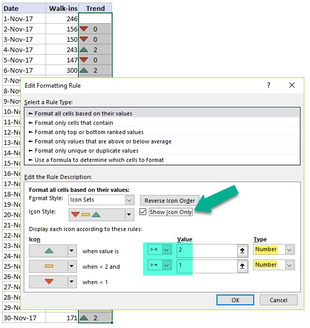Open yellow dash icon picker
The width and height of the screenshot is (310, 328).
pyautogui.click(x=72, y=266)
